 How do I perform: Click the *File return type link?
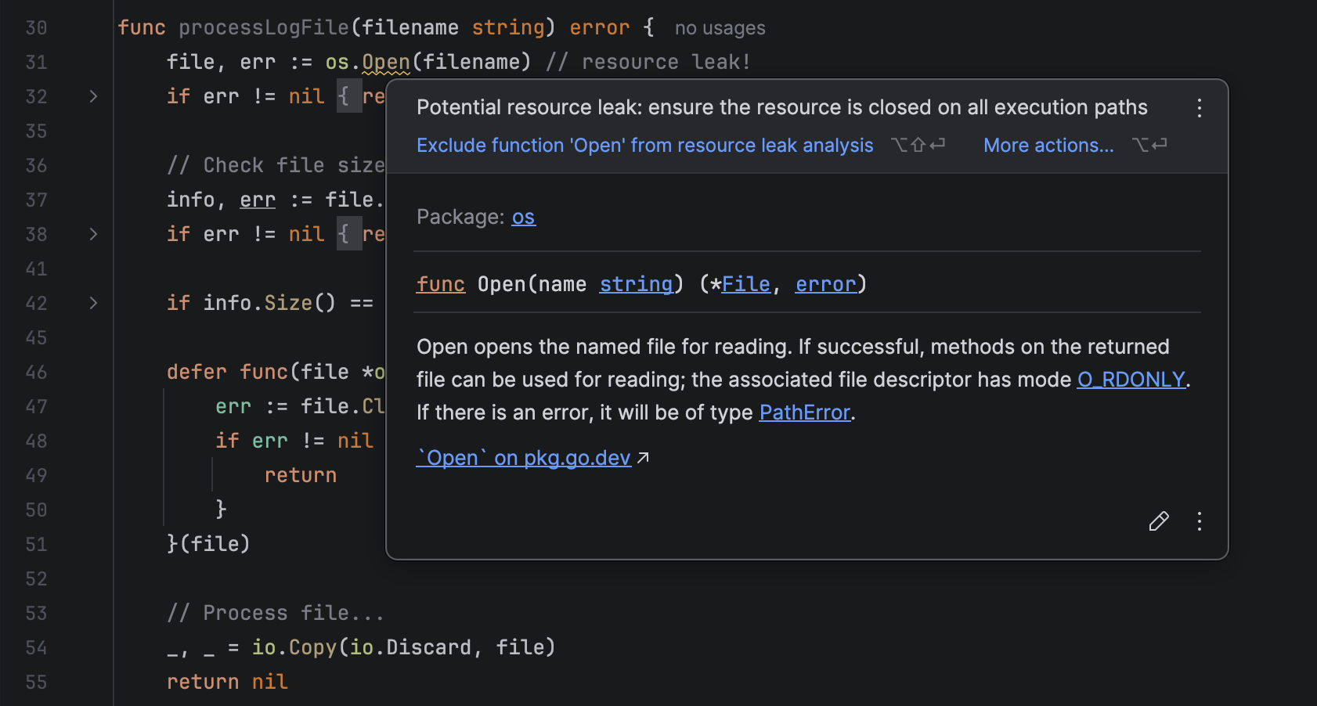(745, 284)
